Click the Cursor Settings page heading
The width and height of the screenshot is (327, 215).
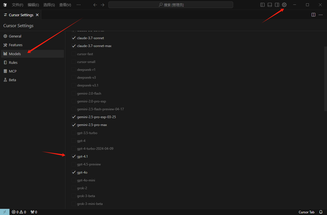(18, 26)
